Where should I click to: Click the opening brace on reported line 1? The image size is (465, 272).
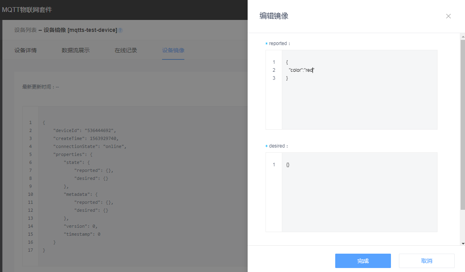[287, 62]
